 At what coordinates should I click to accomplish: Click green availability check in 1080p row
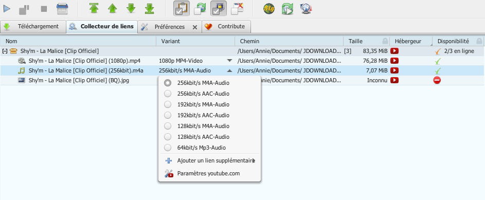tap(437, 61)
